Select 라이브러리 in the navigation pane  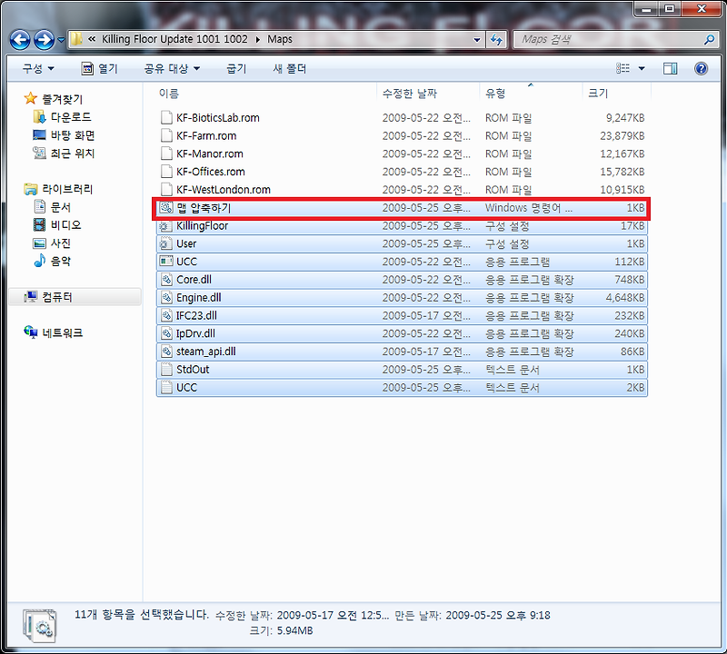point(67,189)
